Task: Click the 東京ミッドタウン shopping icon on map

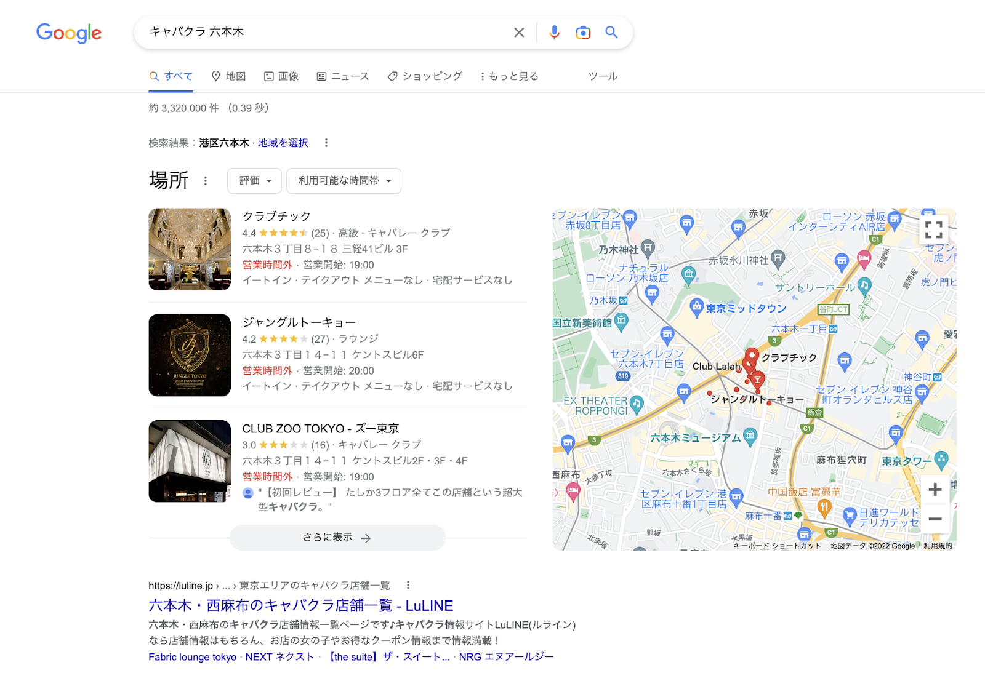Action: [696, 306]
